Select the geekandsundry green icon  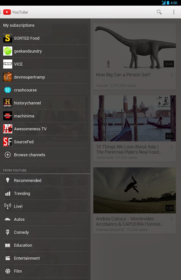(8, 51)
